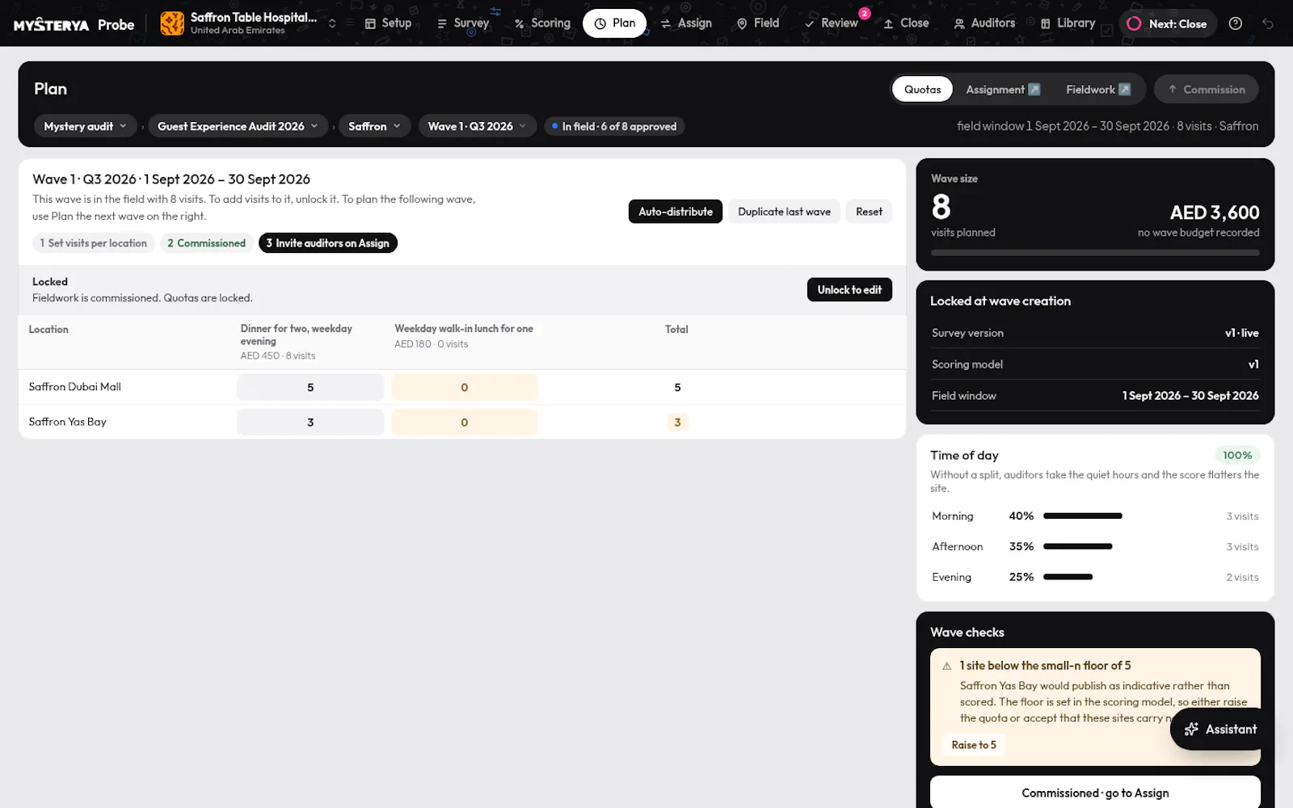The height and width of the screenshot is (808, 1293).
Task: Select the Quotas view toggle
Action: click(922, 90)
